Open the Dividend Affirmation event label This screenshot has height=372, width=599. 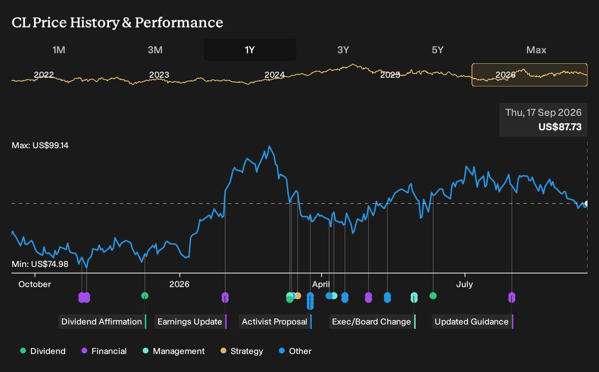(102, 322)
